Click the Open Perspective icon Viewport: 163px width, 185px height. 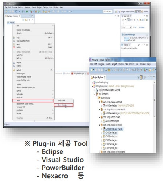(116, 12)
